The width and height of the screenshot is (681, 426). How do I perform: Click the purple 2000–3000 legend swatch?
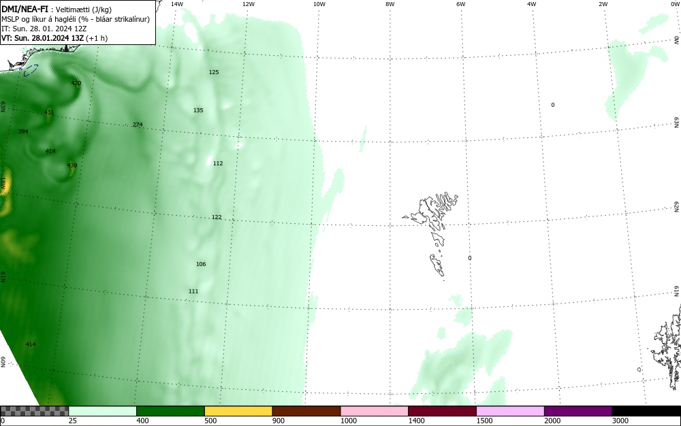pyautogui.click(x=578, y=411)
